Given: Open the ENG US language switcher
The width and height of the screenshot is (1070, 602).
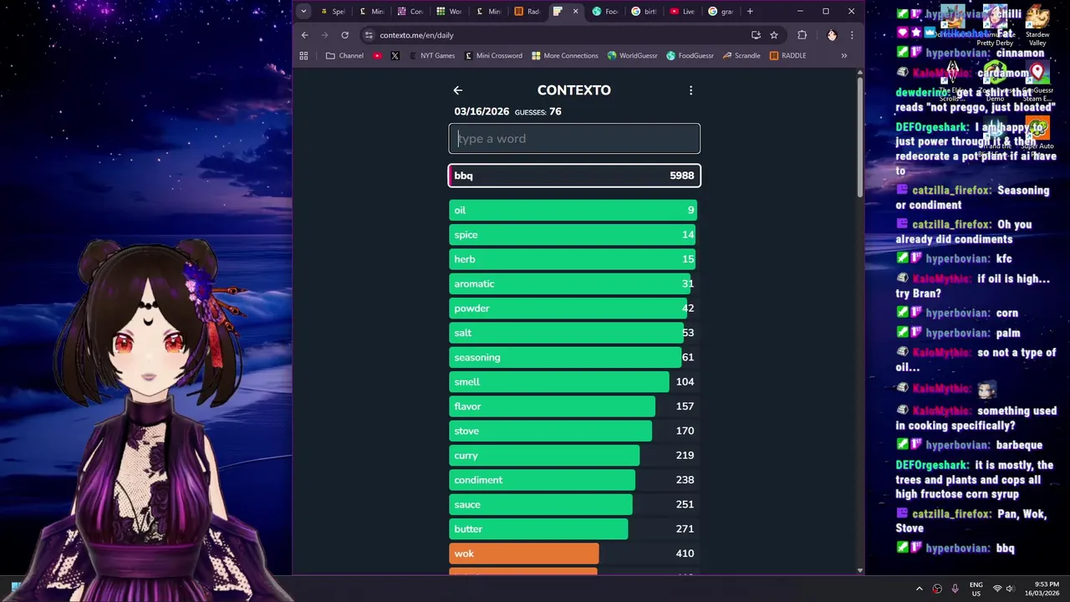Looking at the screenshot, I should click(976, 589).
